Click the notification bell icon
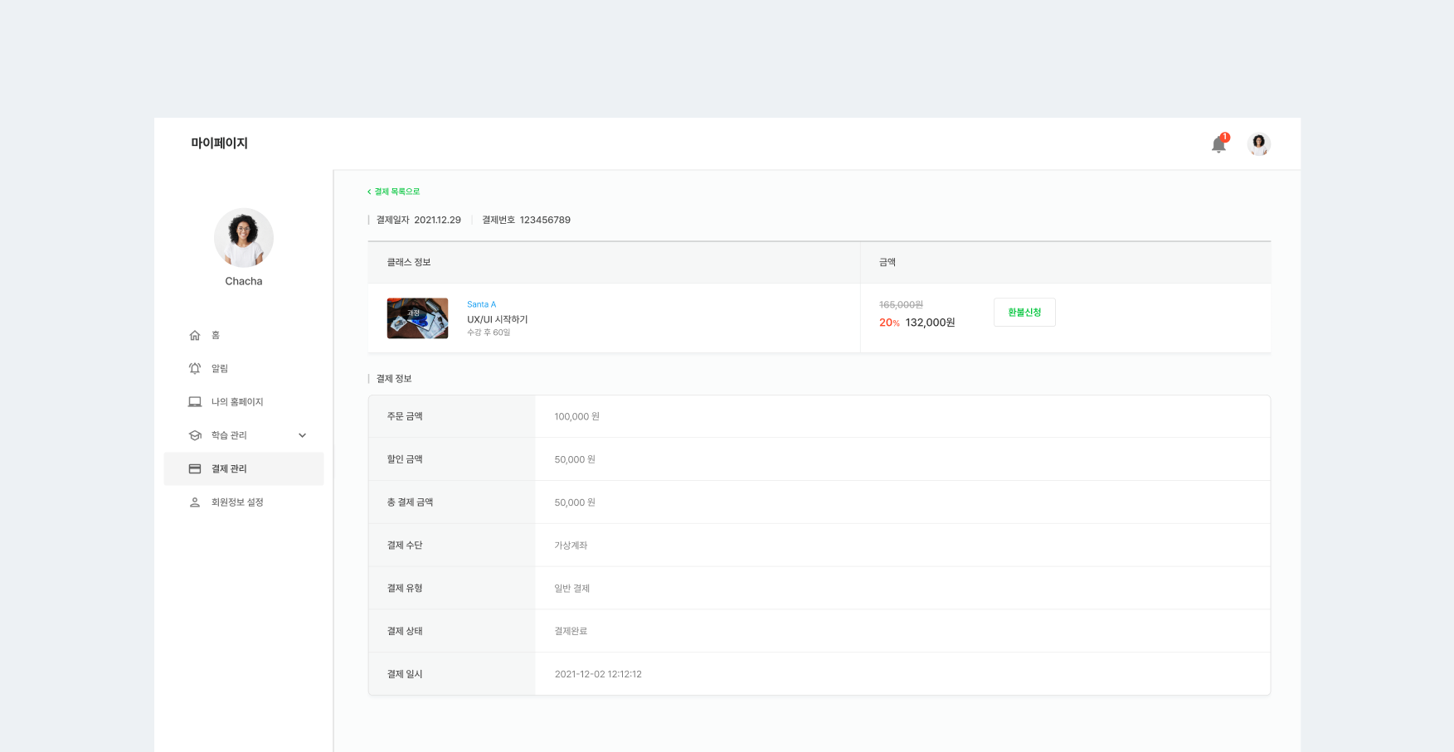This screenshot has width=1454, height=752. point(1218,145)
